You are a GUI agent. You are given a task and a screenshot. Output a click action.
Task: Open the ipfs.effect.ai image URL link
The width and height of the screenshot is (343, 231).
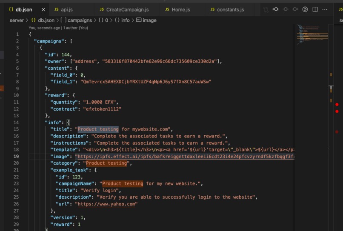[x=186, y=157]
